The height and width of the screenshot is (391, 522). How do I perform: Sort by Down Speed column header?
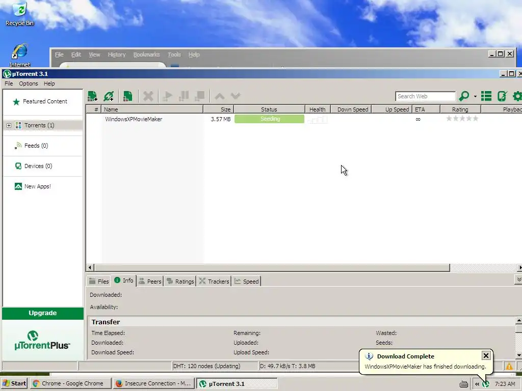click(351, 109)
